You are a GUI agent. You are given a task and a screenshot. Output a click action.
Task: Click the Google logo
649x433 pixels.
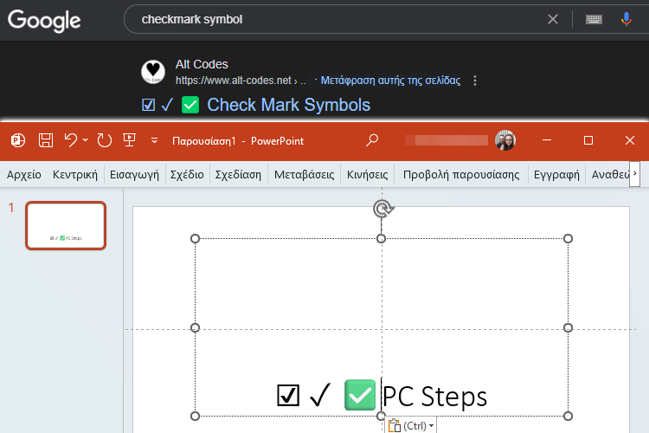click(x=44, y=21)
